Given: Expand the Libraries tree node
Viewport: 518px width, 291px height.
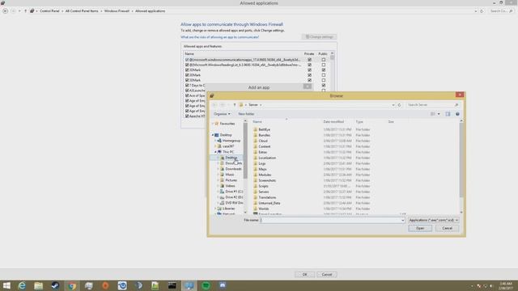Looking at the screenshot, I should [x=215, y=209].
